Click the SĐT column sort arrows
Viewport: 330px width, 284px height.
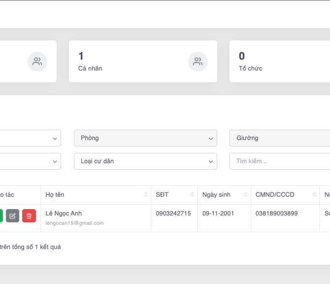pos(192,195)
